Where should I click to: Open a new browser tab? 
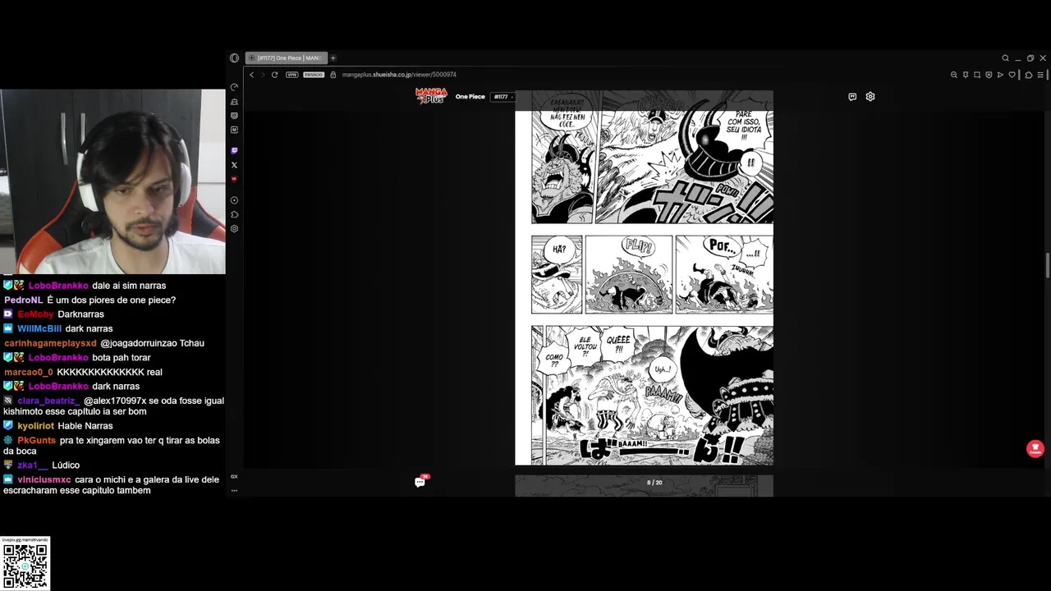[333, 58]
